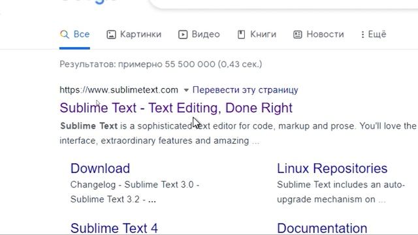Click the newspaper icon beside Новости
The height and width of the screenshot is (235, 418).
coord(298,35)
